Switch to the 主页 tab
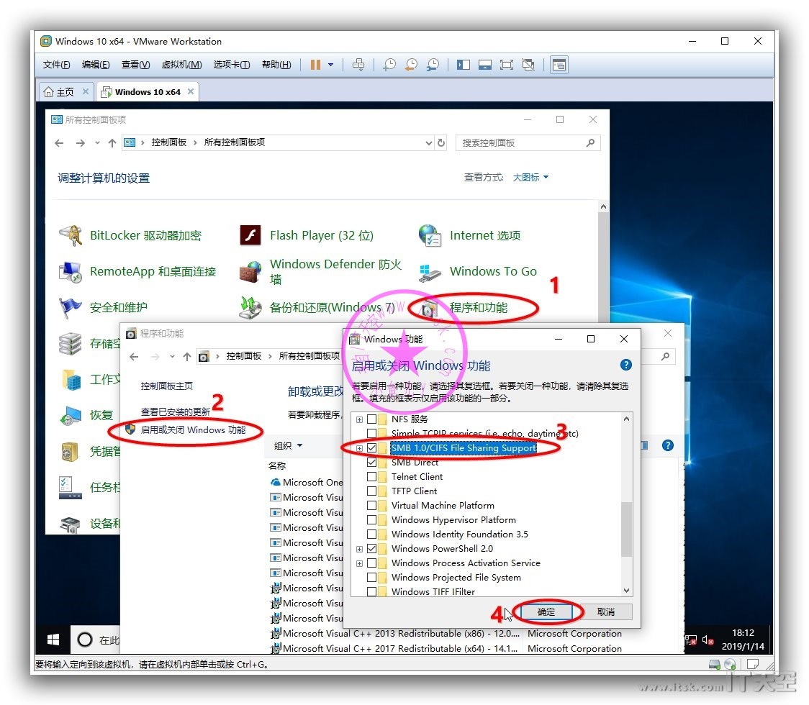The width and height of the screenshot is (809, 705). 65,92
